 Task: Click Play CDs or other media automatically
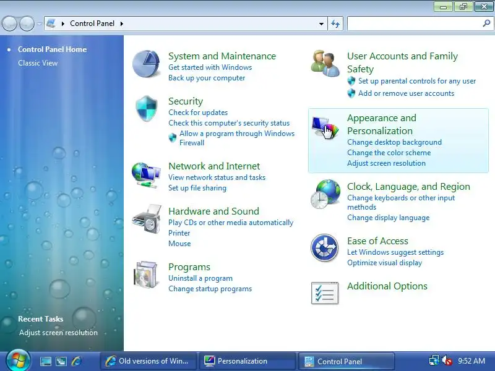point(231,223)
